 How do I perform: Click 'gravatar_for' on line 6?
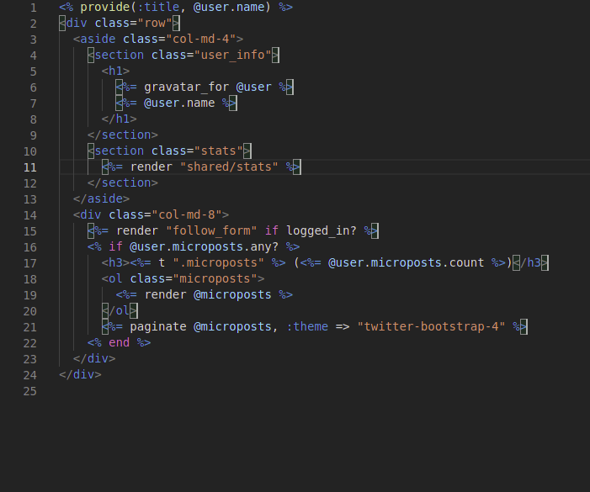187,87
